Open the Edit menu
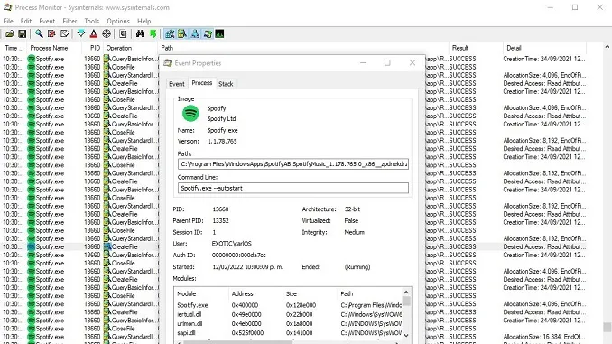Viewport: 612px width, 344px height. [x=26, y=21]
